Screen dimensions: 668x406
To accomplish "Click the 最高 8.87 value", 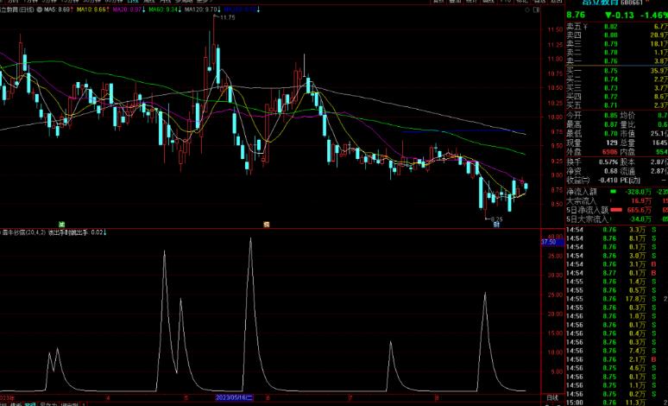I will [610, 124].
